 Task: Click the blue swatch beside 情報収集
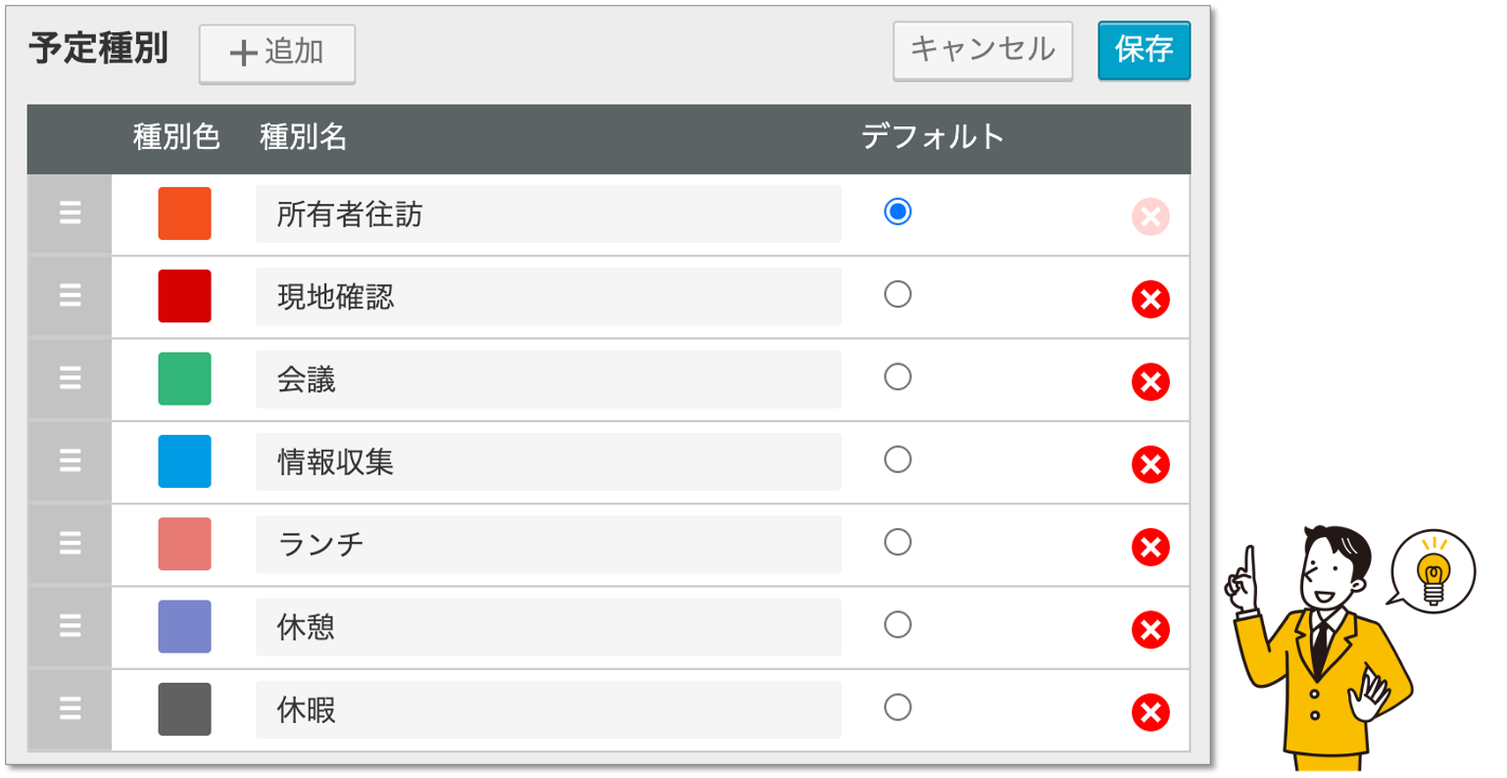pyautogui.click(x=184, y=462)
